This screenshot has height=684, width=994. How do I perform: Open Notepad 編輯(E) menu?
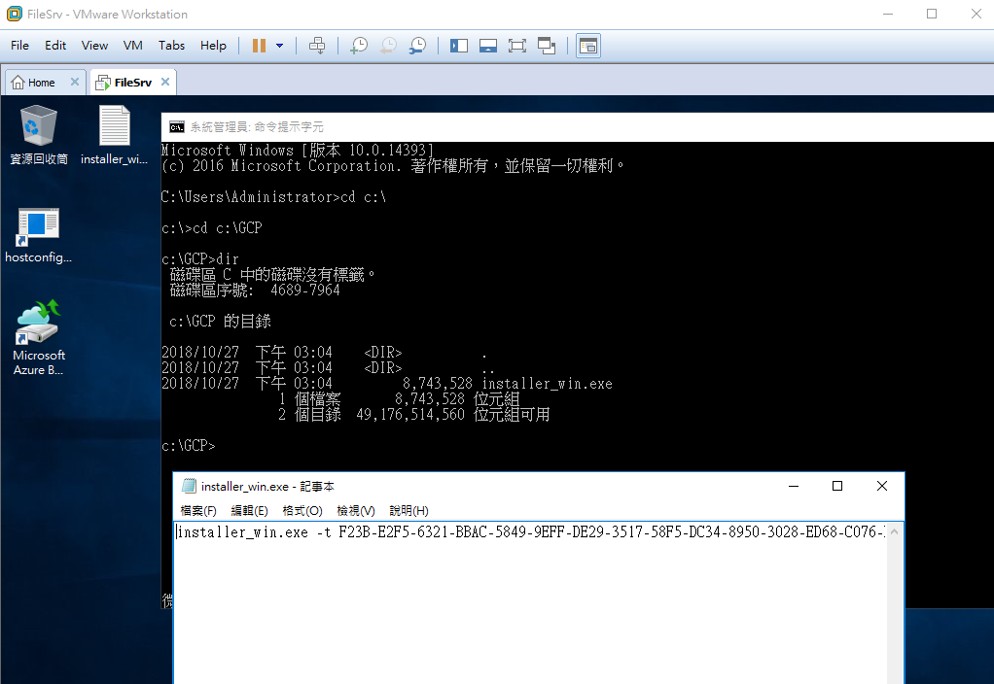pos(249,510)
